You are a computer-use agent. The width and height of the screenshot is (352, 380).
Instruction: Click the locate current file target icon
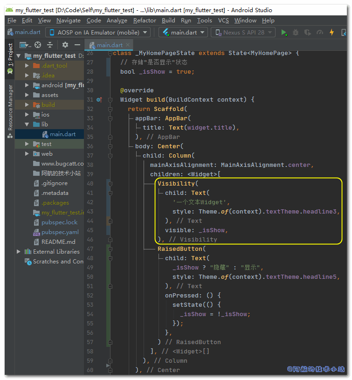[38, 45]
